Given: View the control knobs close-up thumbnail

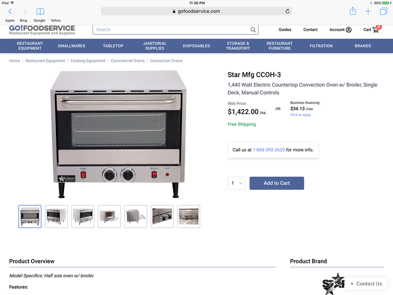Looking at the screenshot, I should pos(162,216).
